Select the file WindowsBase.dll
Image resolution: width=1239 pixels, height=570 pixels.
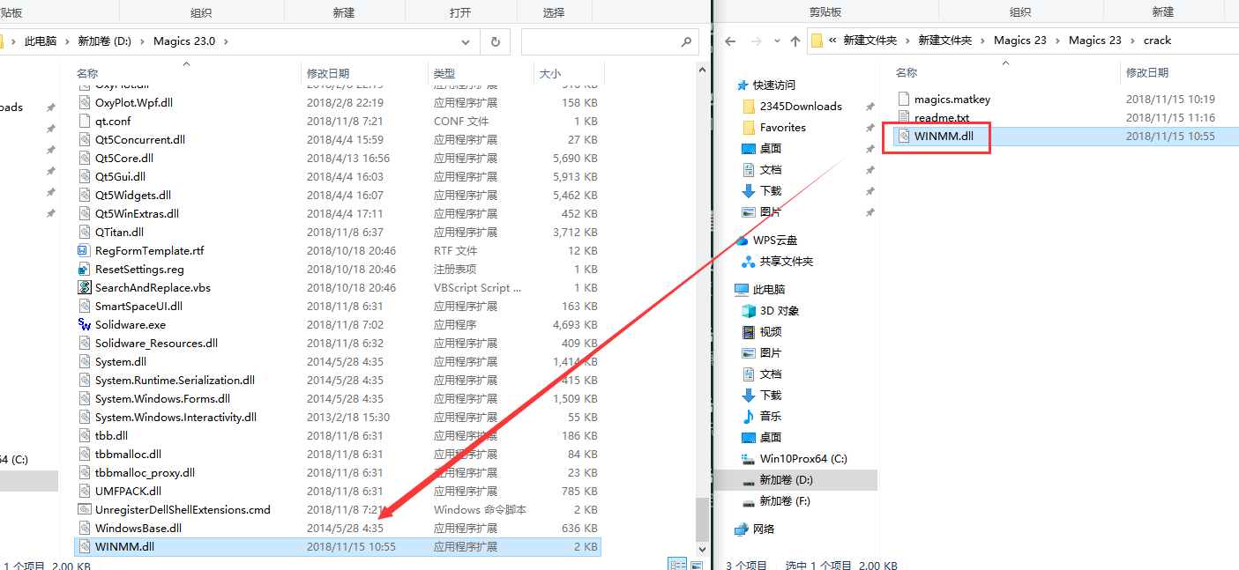click(x=138, y=528)
